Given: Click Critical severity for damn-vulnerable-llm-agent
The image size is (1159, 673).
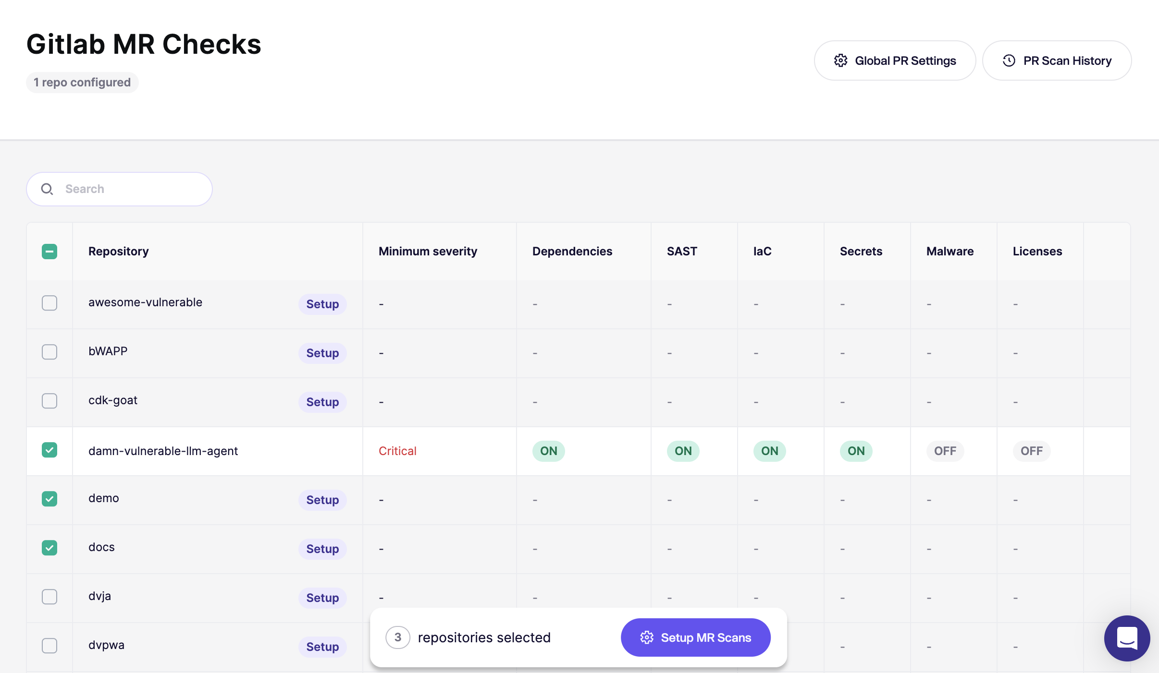Looking at the screenshot, I should point(397,451).
